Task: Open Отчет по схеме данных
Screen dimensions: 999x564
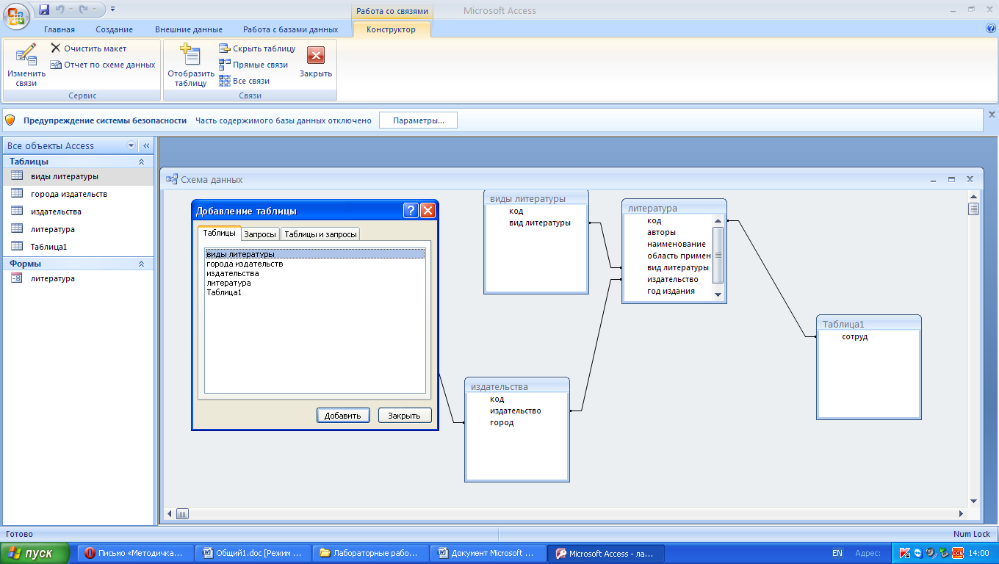Action: click(x=103, y=65)
